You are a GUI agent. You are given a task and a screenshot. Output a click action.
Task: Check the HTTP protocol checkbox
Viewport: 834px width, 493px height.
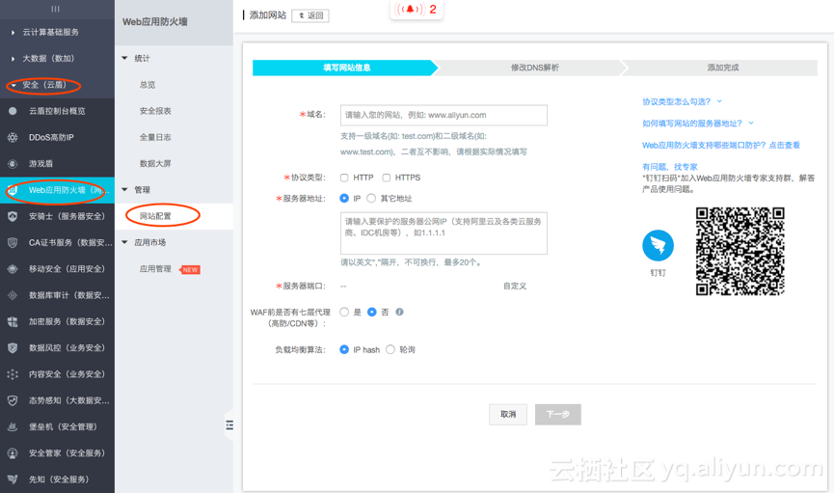[344, 178]
